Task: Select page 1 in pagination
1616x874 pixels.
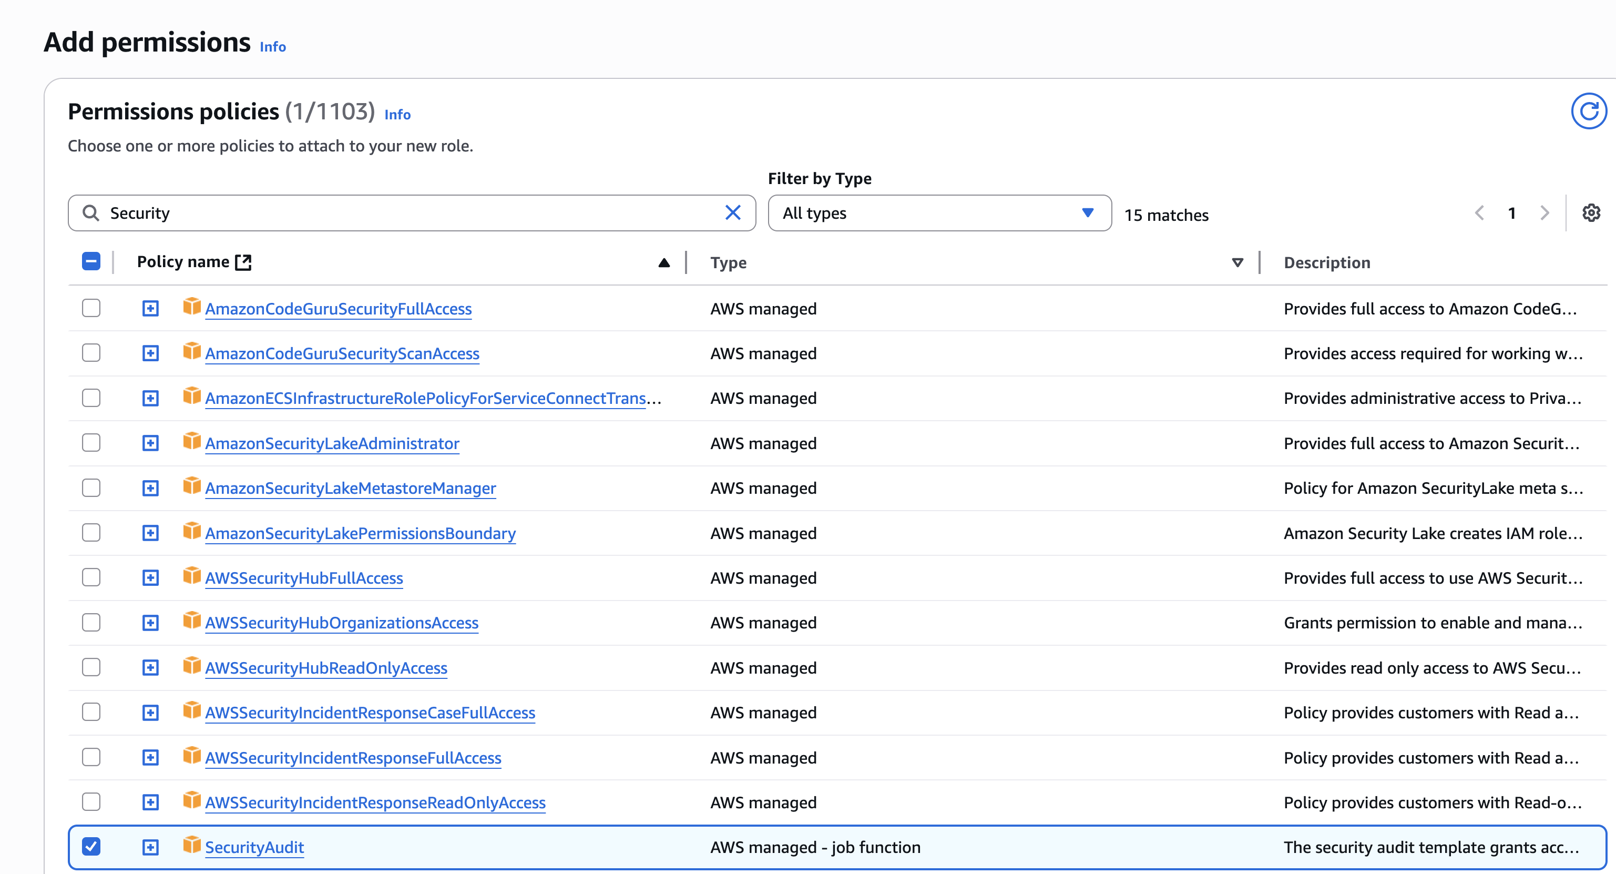Action: tap(1512, 214)
